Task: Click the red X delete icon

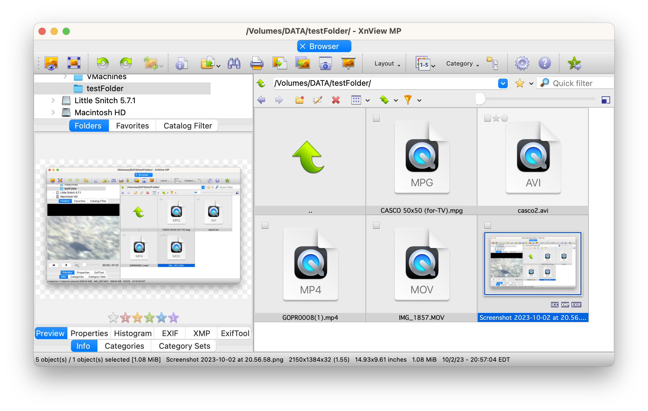Action: click(x=336, y=100)
